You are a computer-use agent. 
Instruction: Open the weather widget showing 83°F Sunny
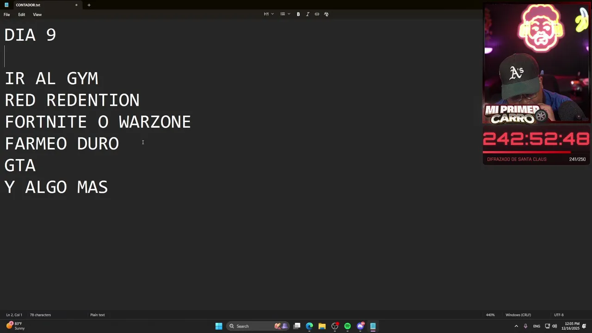point(15,326)
